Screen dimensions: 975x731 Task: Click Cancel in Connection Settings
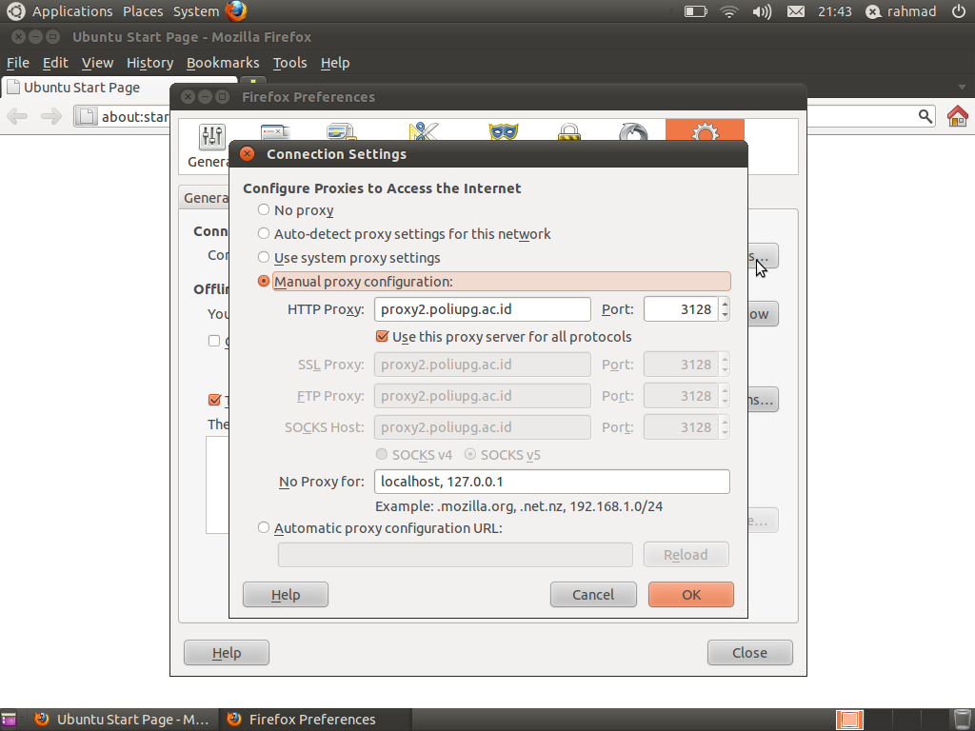[x=593, y=595]
